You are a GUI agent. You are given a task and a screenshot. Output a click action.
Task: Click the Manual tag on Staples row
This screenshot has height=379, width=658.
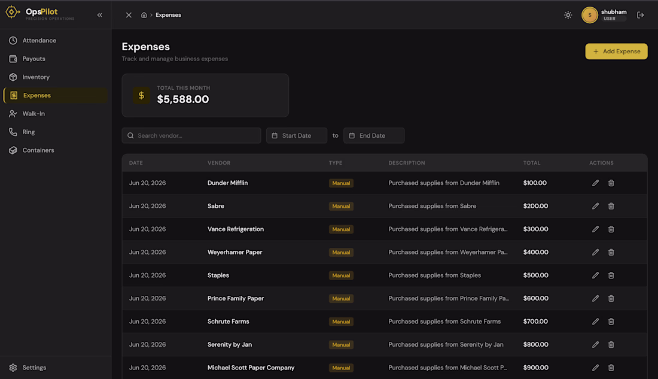pyautogui.click(x=341, y=275)
